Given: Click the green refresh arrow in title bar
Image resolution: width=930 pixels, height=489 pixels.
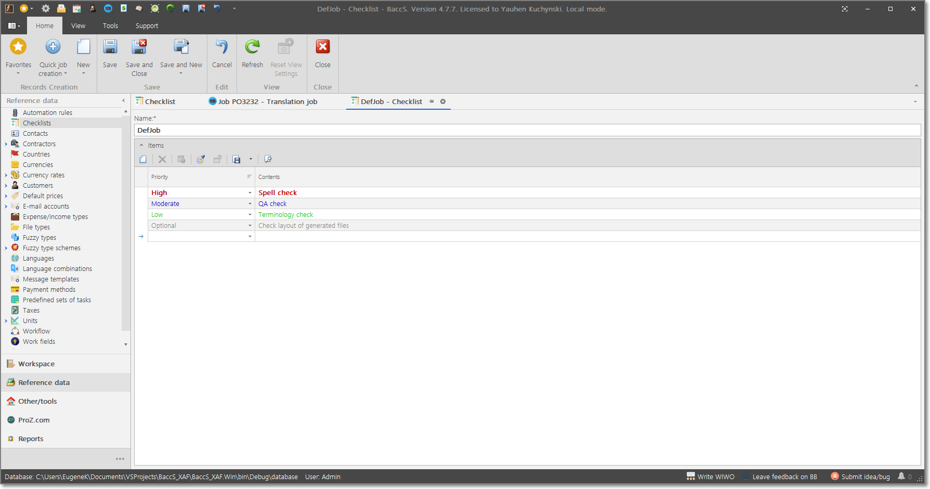Looking at the screenshot, I should (171, 8).
